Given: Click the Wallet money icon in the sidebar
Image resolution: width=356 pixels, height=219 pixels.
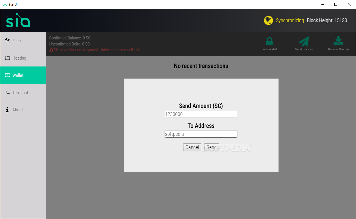Looking at the screenshot, I should (7, 75).
